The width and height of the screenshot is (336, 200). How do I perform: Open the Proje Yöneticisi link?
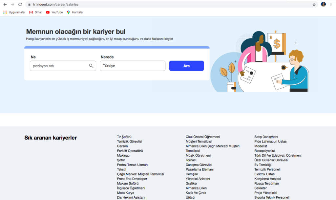(x=266, y=193)
